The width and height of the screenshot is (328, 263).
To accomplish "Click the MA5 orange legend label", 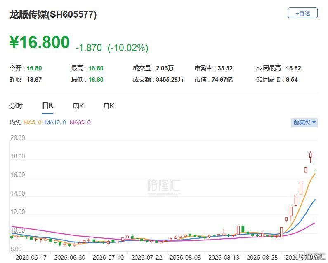I will (33, 122).
